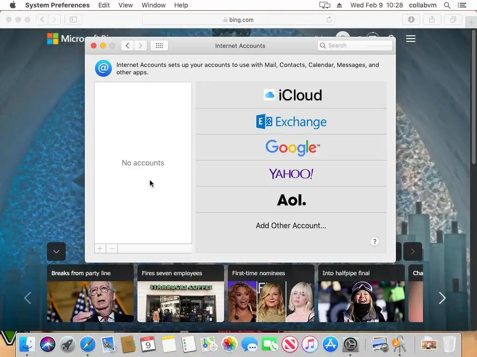
Task: Open Messages from the Dock
Action: (249, 344)
